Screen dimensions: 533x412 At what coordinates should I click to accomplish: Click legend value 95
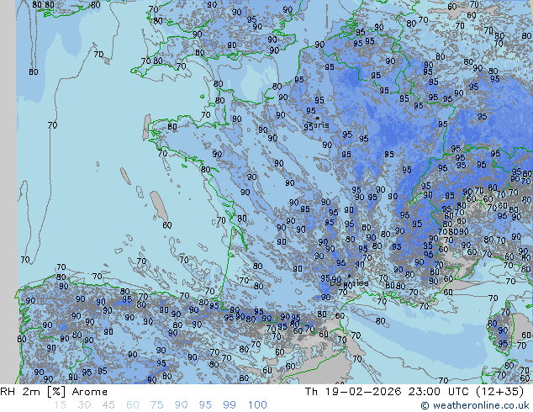pos(205,405)
